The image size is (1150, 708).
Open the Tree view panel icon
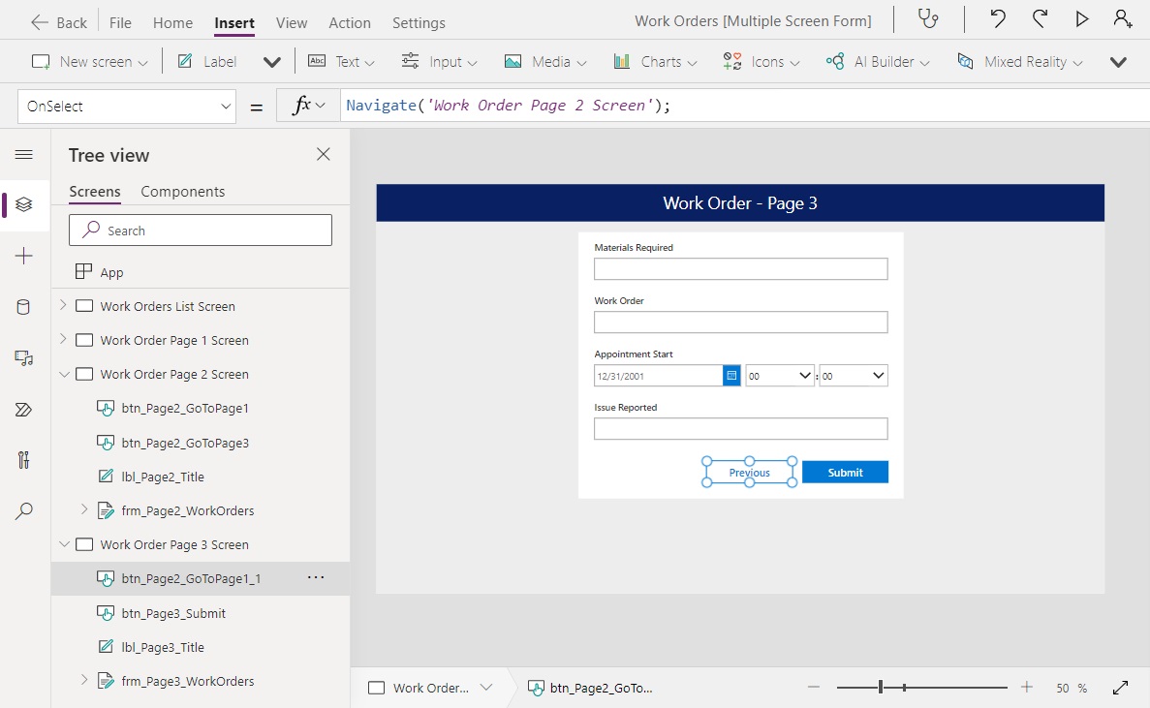pos(24,204)
